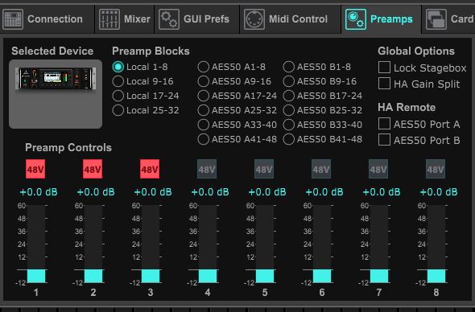
Task: Click channel 8 gain value +0.0 dB
Action: click(x=439, y=192)
